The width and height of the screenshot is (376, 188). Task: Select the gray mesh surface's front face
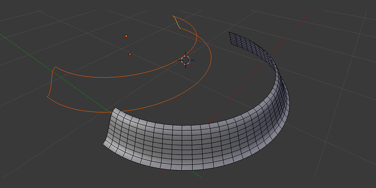coord(188,144)
